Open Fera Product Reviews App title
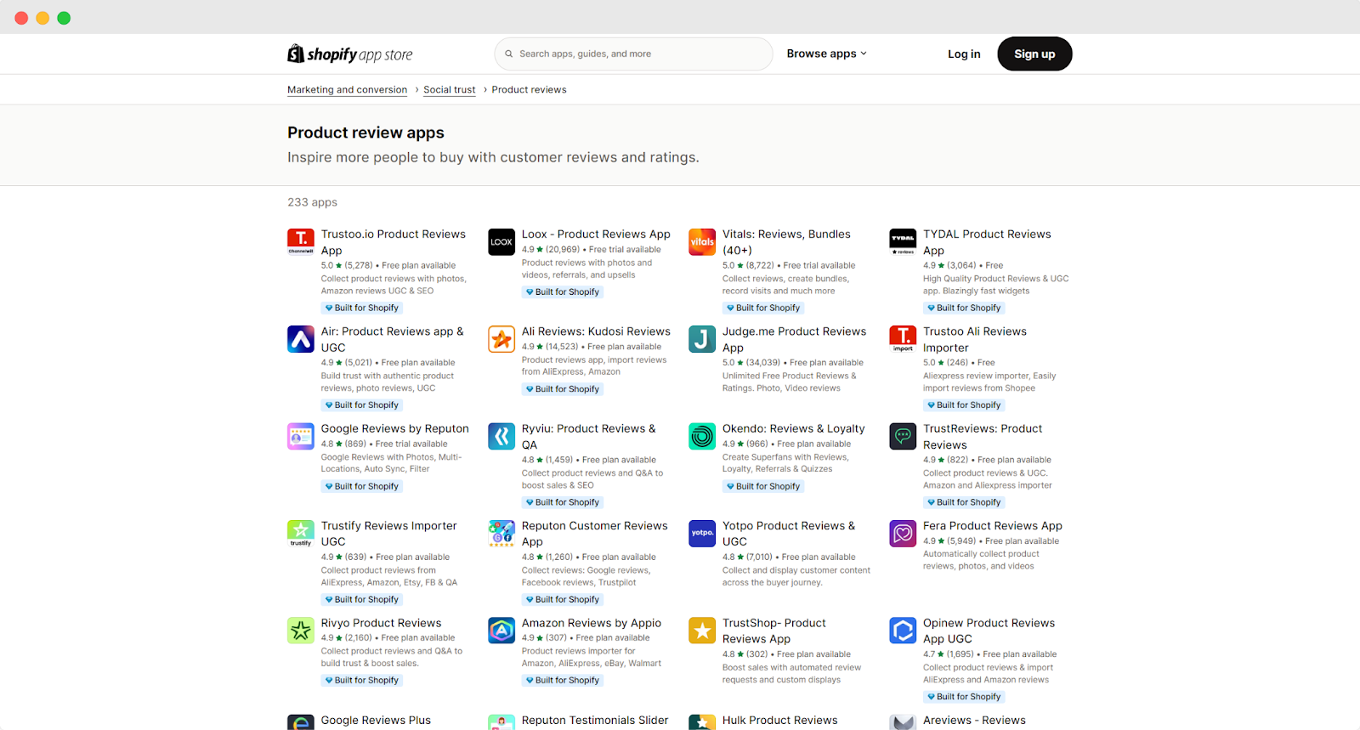This screenshot has height=730, width=1360. coord(993,526)
